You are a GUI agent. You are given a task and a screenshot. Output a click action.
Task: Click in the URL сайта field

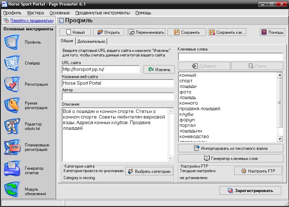(101, 69)
